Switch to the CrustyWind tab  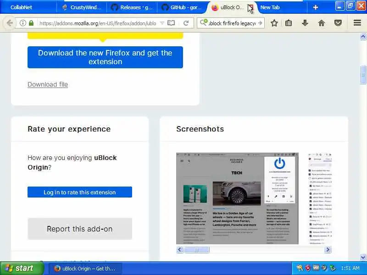pyautogui.click(x=82, y=7)
